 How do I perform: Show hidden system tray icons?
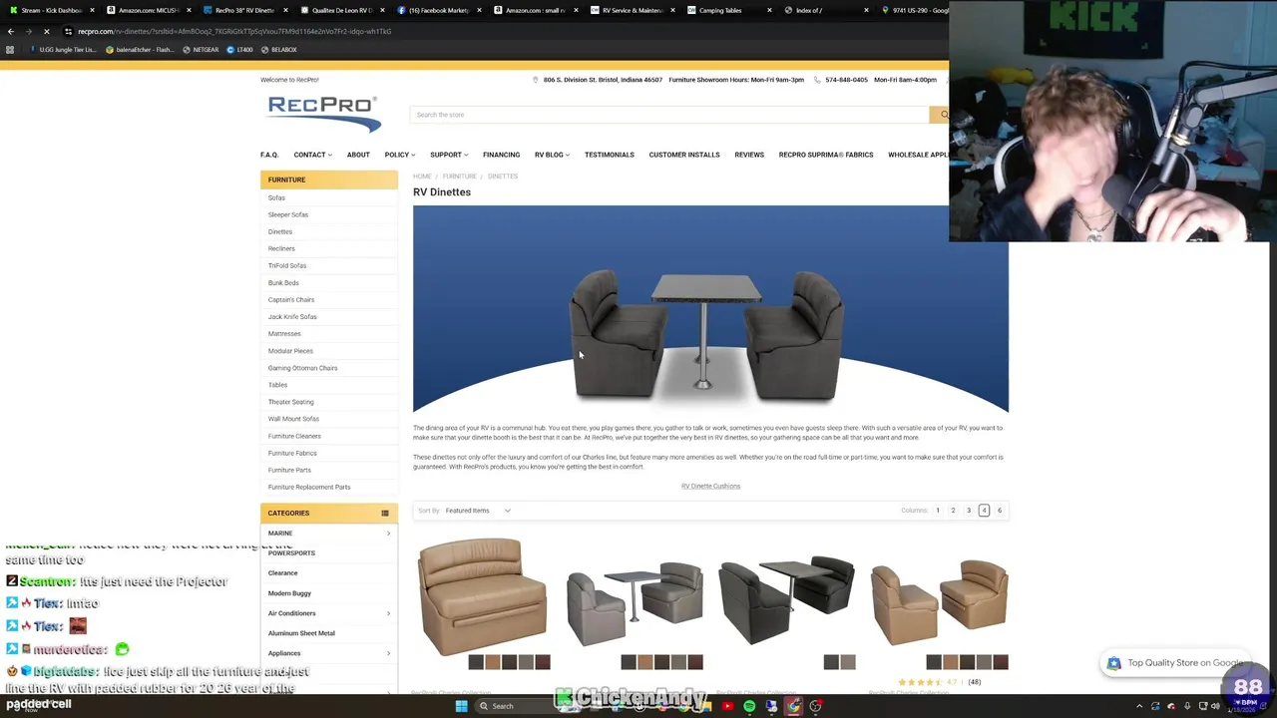[x=1139, y=706]
